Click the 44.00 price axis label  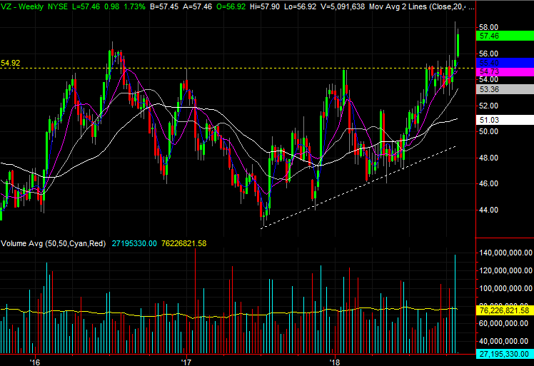click(x=488, y=210)
